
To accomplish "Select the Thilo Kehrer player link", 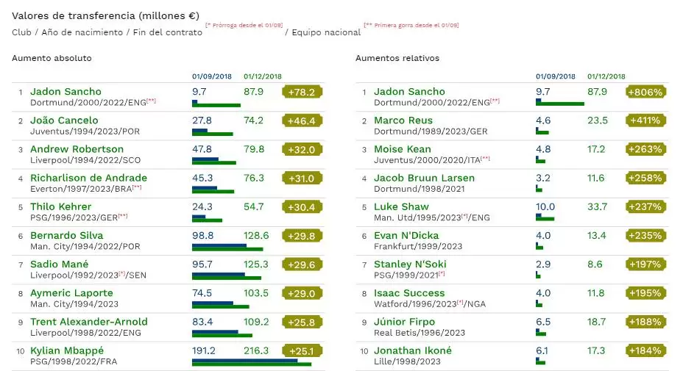I will pos(61,206).
